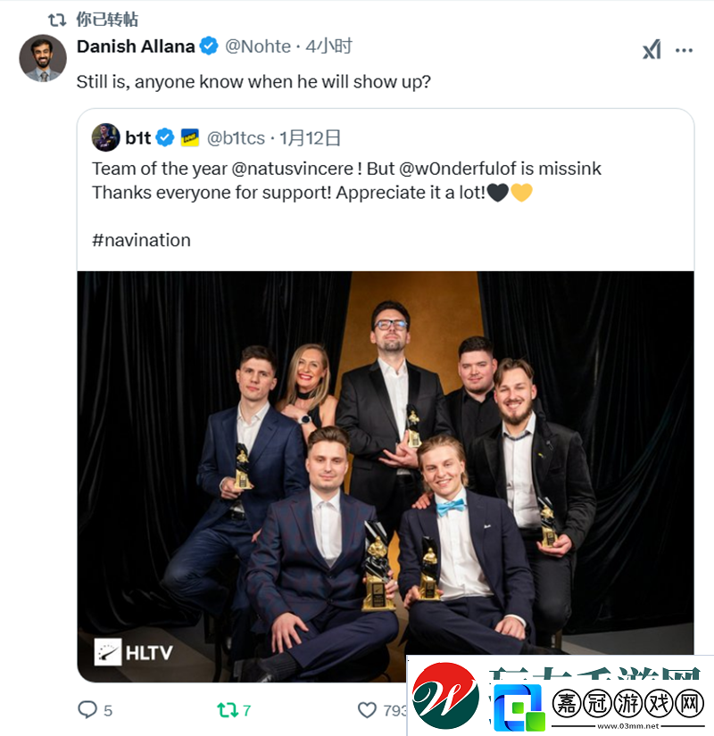Click the 嘉冠游戏网 watermark logo
Screen dimensions: 714x736
[560, 695]
